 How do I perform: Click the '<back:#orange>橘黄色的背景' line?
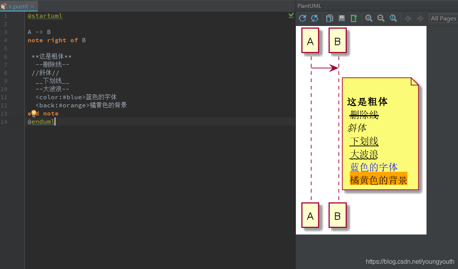(x=81, y=105)
